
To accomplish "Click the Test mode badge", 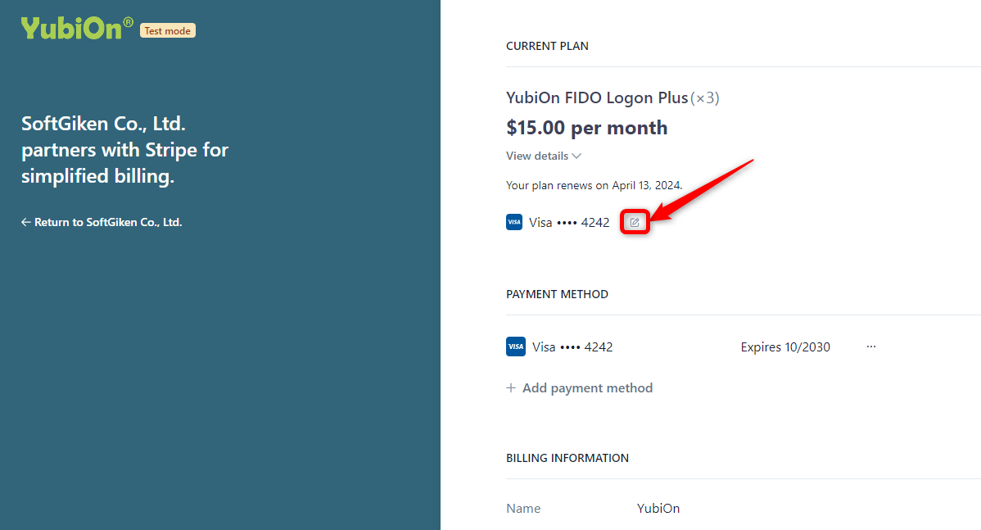I will pos(168,30).
